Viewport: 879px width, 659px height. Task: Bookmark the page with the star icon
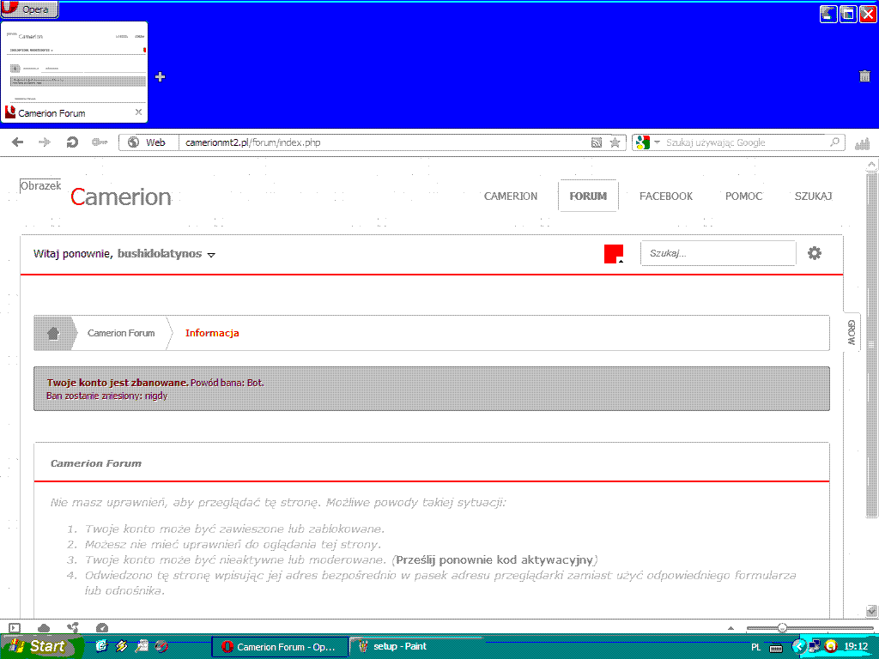615,143
